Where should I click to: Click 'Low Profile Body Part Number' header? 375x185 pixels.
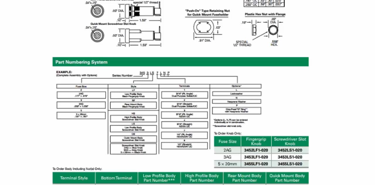(x=159, y=178)
